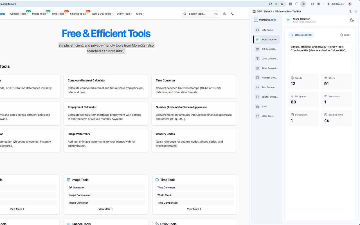Image resolution: width=360 pixels, height=225 pixels.
Task: Select Word Counter in SideKit sidebar
Action: click(x=267, y=39)
